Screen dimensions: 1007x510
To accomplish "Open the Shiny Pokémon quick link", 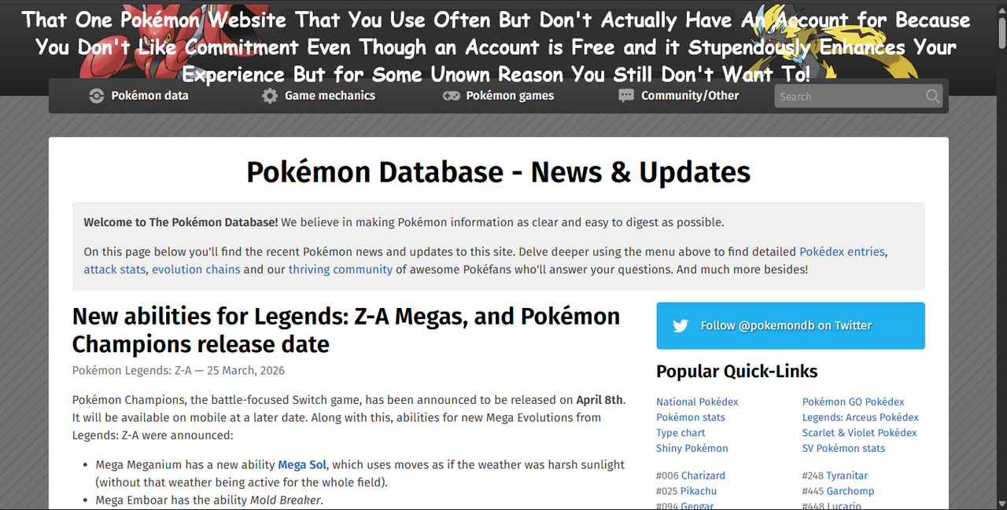I will (692, 449).
